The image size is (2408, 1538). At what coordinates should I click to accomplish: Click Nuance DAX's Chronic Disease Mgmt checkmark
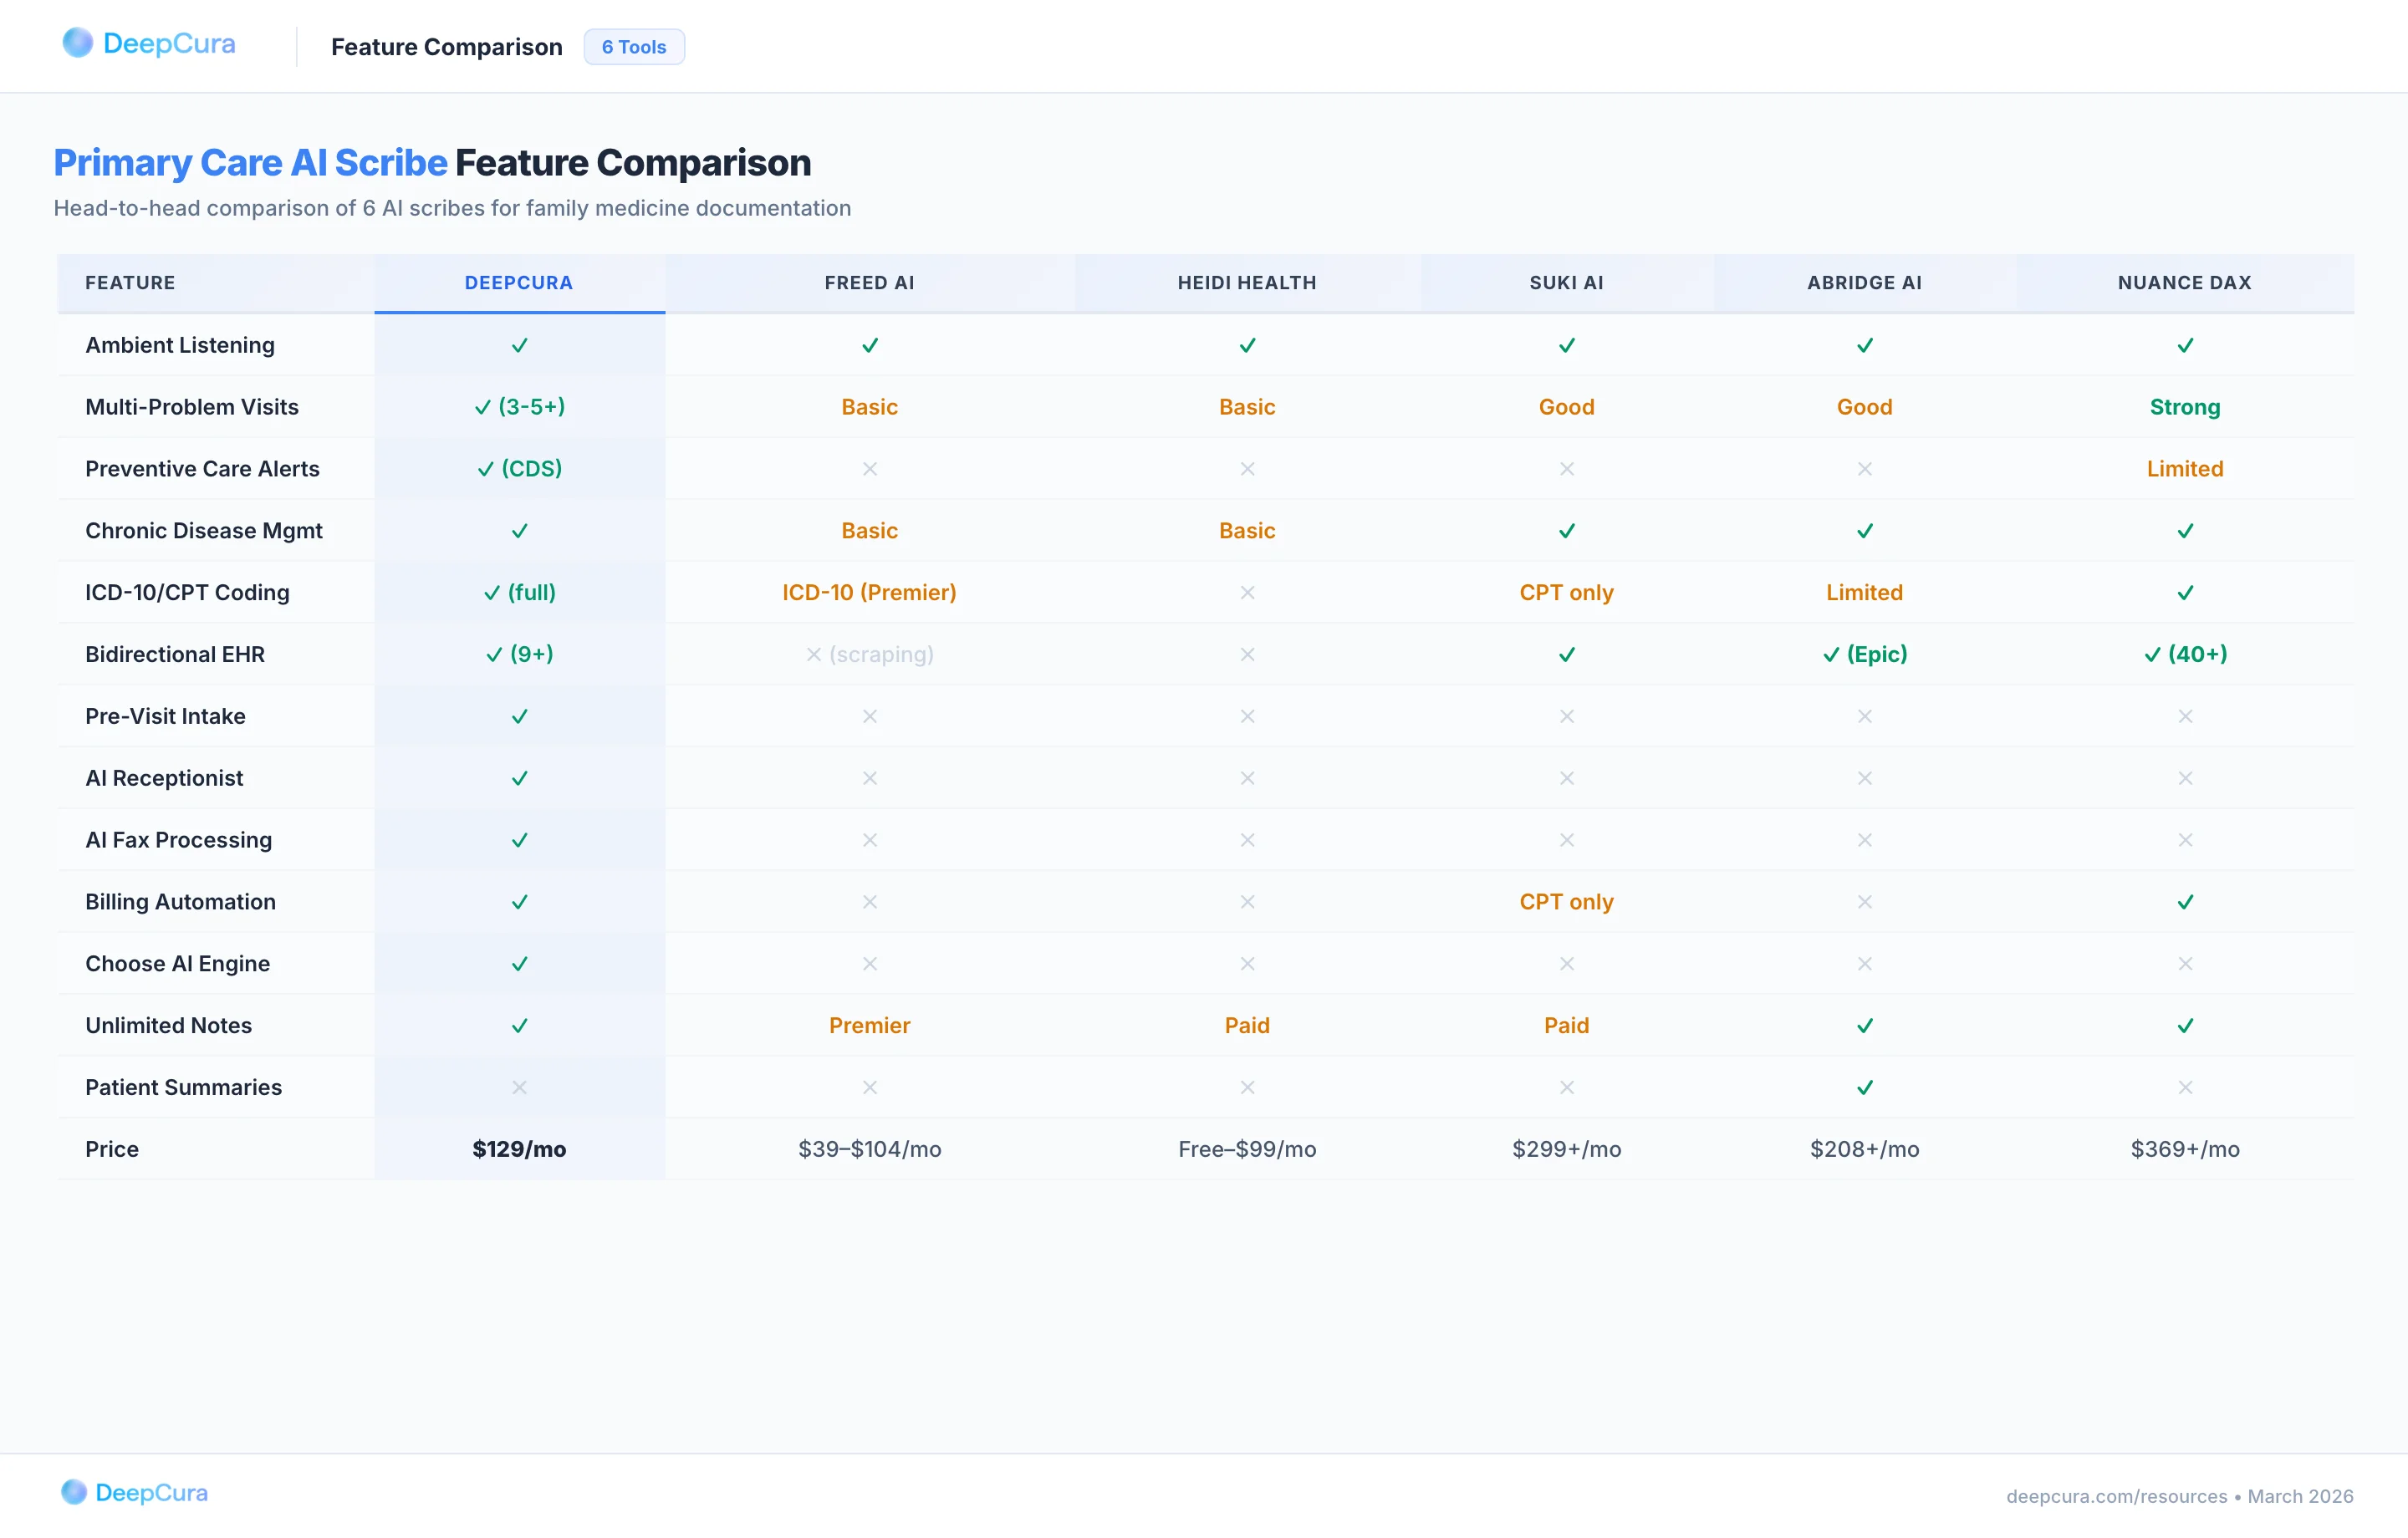pyautogui.click(x=2184, y=531)
